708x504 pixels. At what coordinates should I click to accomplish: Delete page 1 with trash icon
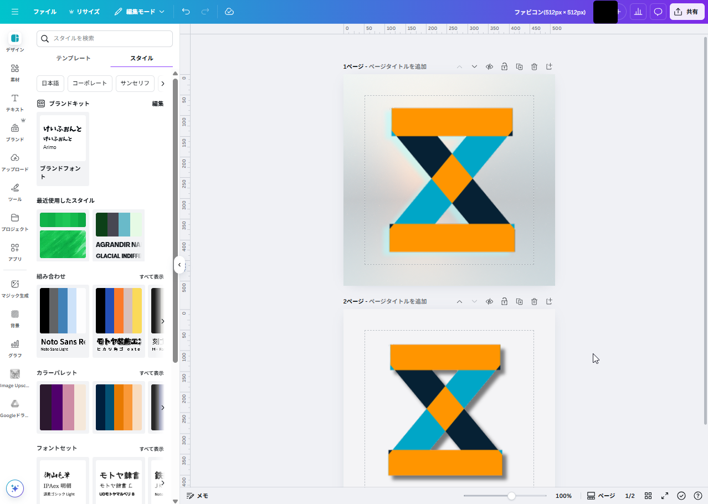tap(534, 66)
